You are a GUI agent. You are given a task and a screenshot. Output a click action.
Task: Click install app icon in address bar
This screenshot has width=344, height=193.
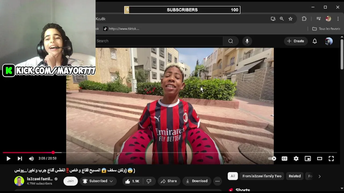pyautogui.click(x=273, y=19)
